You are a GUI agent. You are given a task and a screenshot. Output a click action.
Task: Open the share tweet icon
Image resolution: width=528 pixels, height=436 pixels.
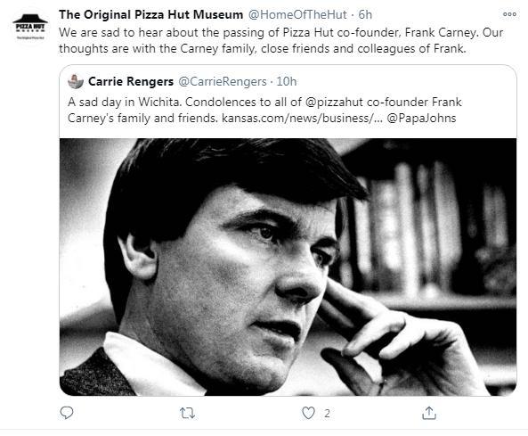tap(429, 413)
